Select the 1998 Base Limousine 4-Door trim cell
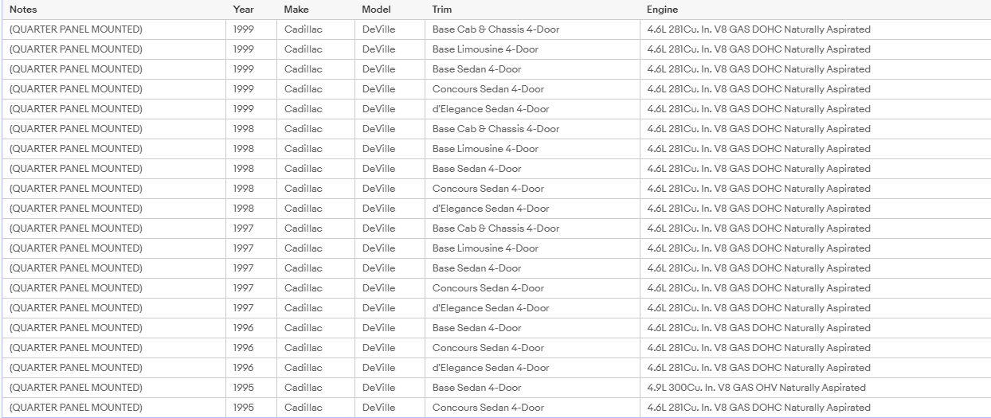 click(x=533, y=149)
